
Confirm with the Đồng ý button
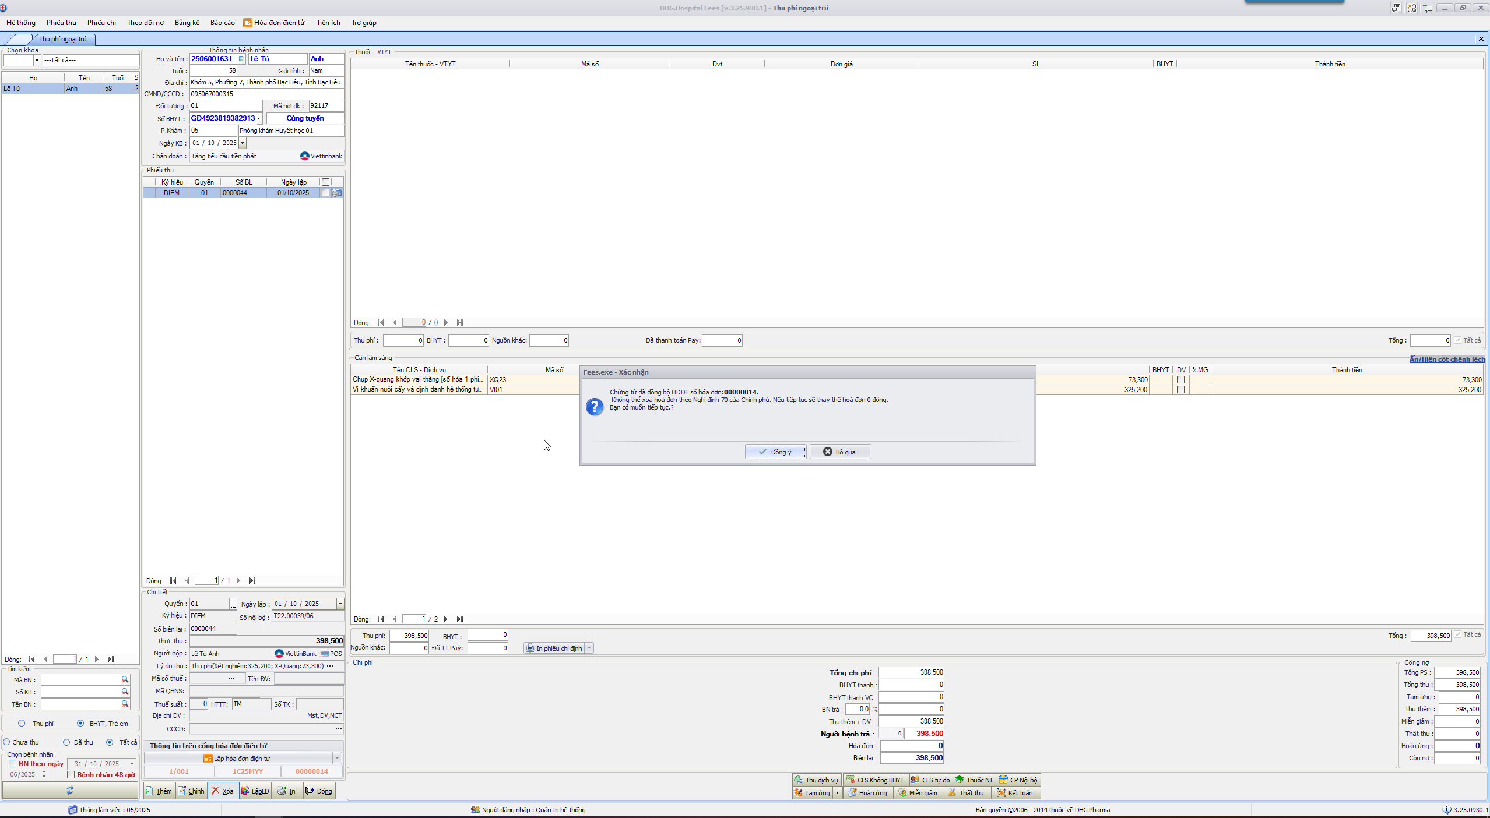tap(775, 452)
